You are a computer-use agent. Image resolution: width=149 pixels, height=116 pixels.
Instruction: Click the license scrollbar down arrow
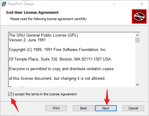coord(137,85)
